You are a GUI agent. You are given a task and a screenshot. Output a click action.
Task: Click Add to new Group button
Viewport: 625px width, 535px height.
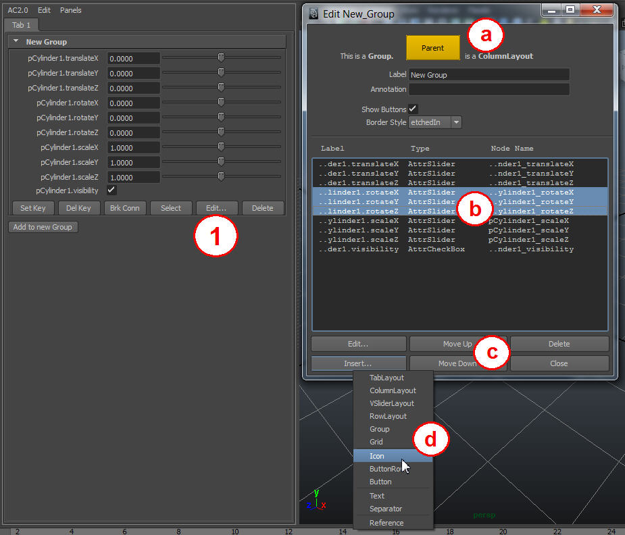[x=43, y=227]
